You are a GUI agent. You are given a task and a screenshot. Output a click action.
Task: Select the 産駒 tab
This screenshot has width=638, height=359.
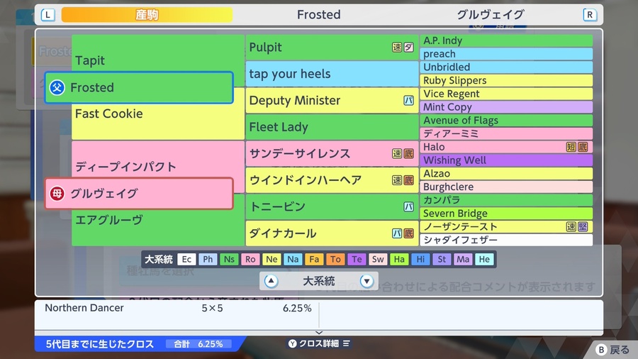tap(147, 15)
